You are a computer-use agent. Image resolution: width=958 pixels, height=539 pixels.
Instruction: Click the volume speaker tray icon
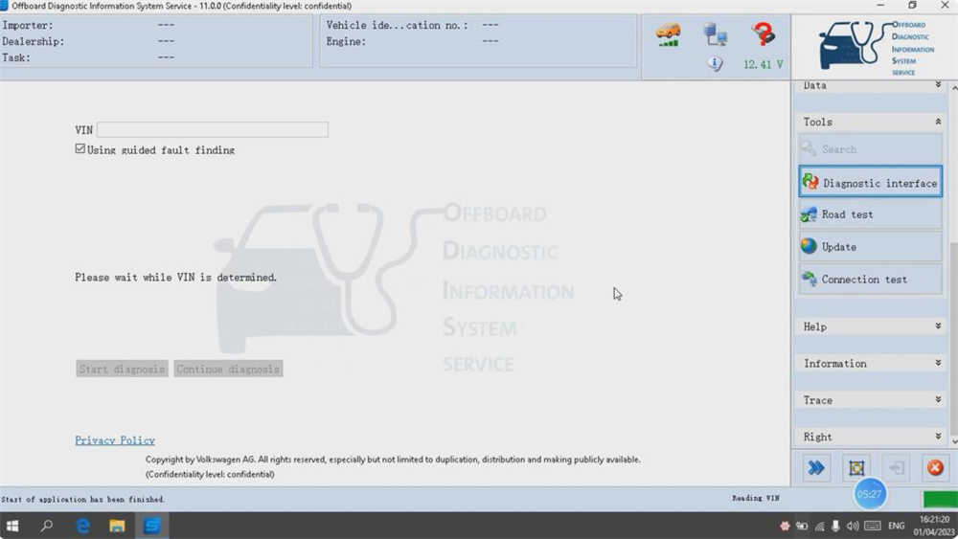click(x=853, y=526)
